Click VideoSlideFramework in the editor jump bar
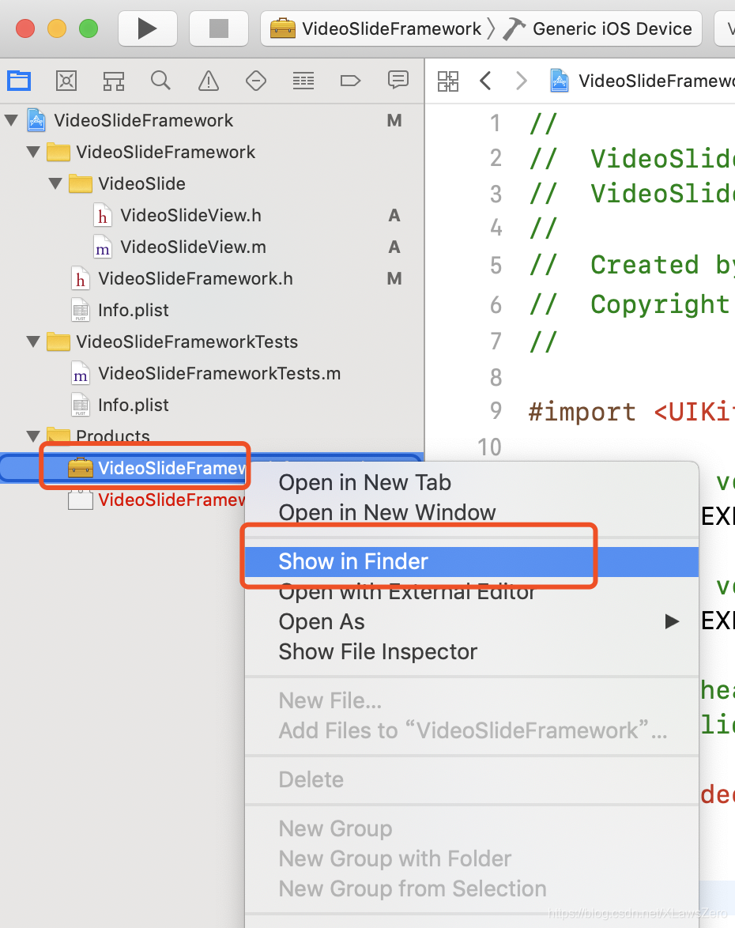Screen dimensions: 735x928 [643, 81]
